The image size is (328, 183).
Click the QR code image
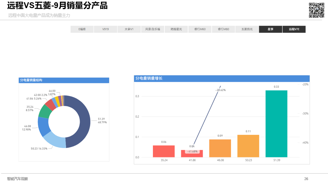tap(317, 10)
